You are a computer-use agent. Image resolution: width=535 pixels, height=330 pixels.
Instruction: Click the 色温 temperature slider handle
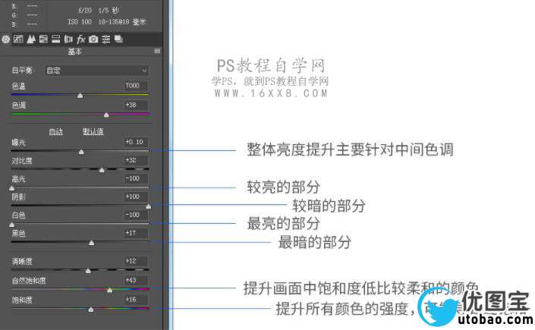click(x=80, y=96)
